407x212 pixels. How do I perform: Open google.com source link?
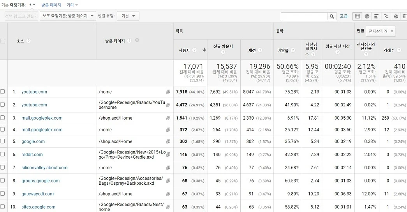pos(33,141)
